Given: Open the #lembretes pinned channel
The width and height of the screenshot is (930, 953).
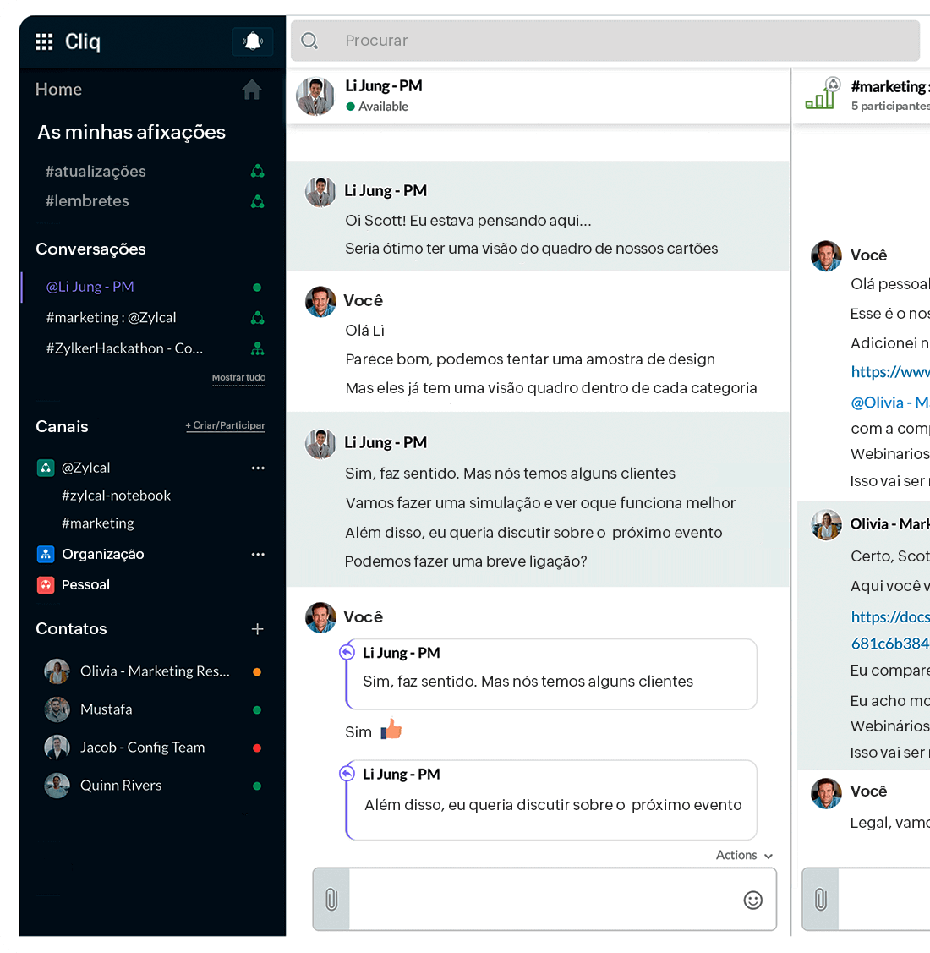Looking at the screenshot, I should click(87, 201).
